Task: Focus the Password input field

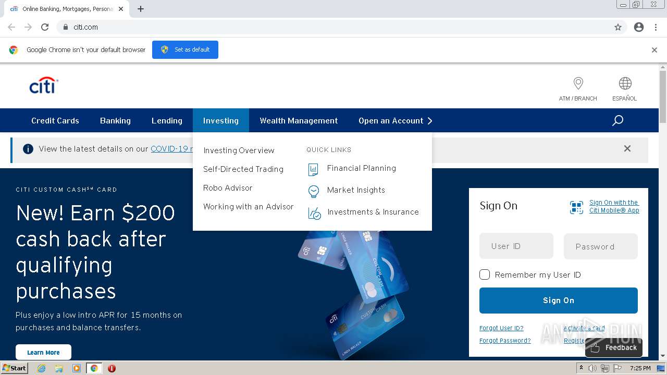Action: point(601,246)
